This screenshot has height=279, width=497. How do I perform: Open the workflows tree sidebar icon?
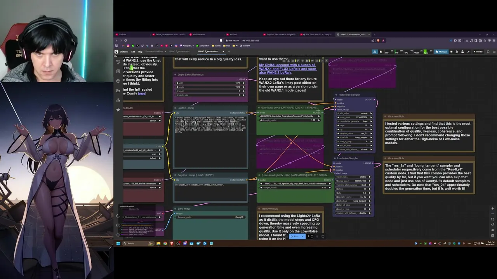118,100
